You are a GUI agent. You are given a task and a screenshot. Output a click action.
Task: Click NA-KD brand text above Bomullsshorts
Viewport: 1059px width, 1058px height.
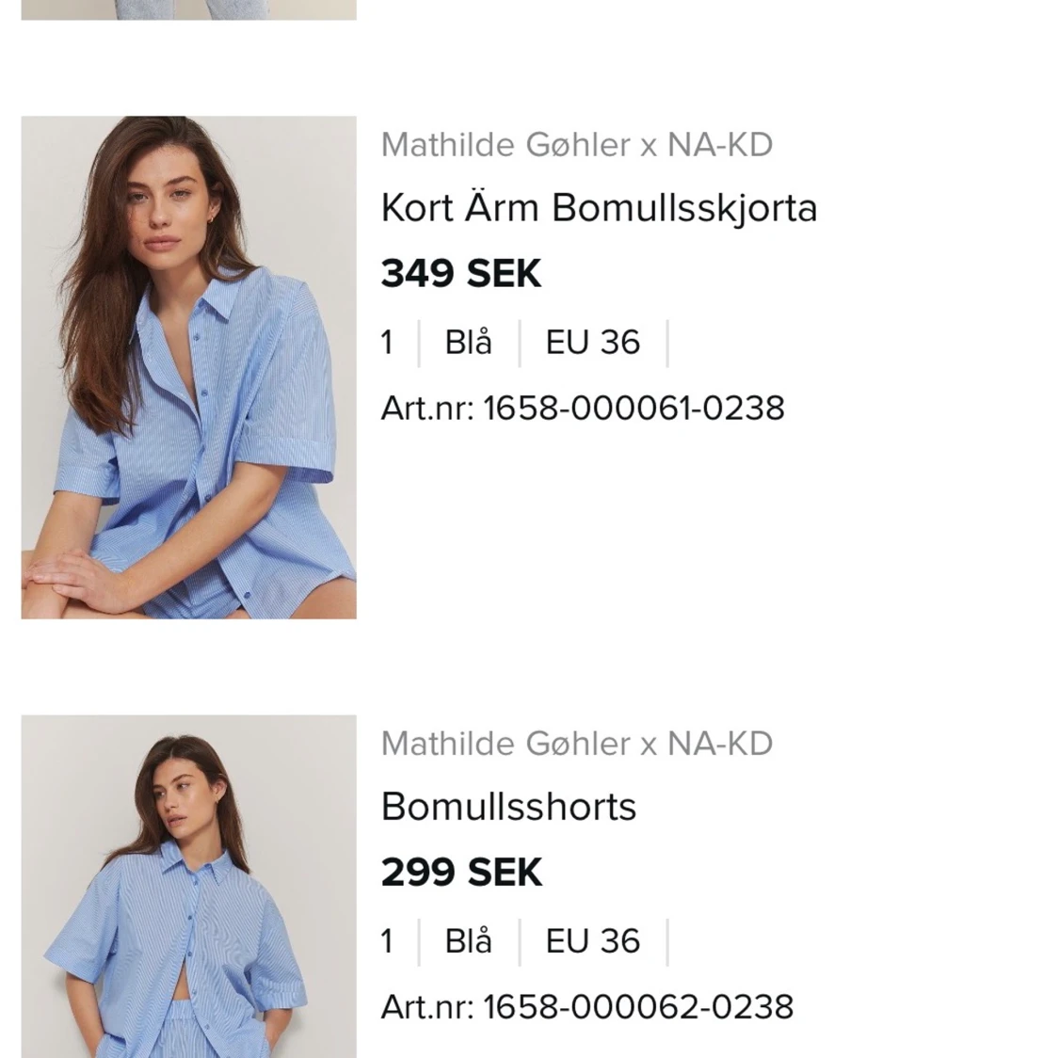[720, 744]
